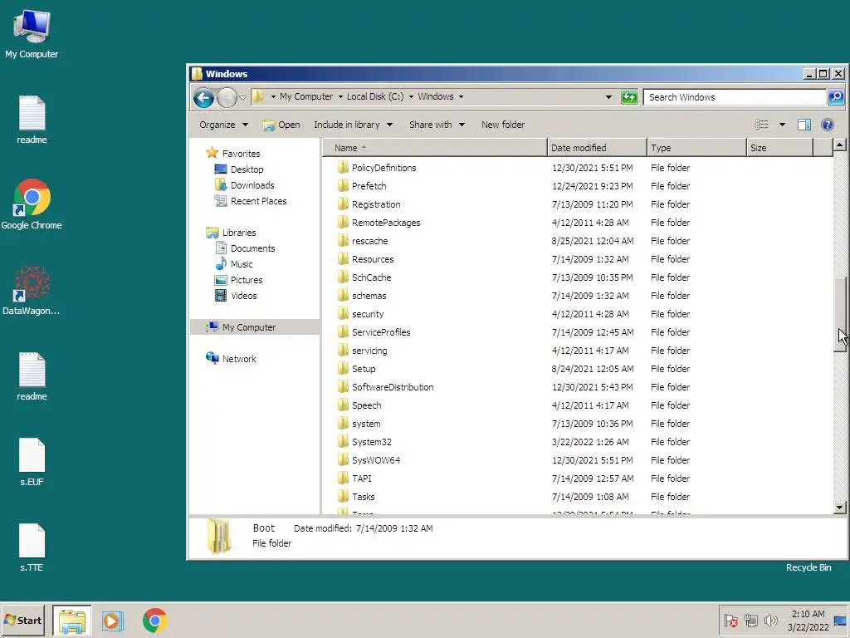Go back with the blue Back arrow
The width and height of the screenshot is (850, 638).
click(x=204, y=98)
